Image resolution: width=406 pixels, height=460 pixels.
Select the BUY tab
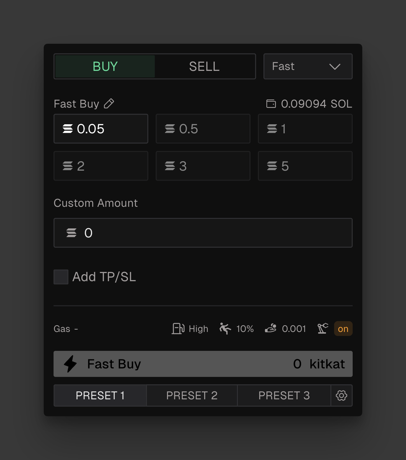[105, 67]
